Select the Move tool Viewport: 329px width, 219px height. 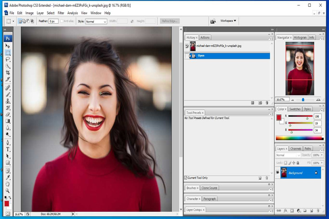pyautogui.click(x=8, y=46)
